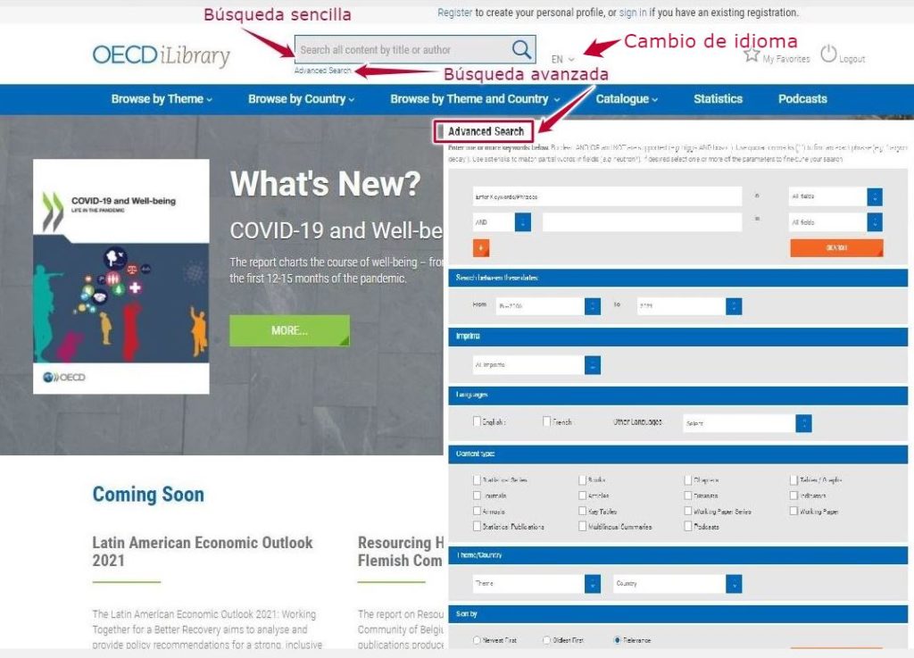Check the Working Paper Series checkbox
Viewport: 914px width, 658px height.
(688, 511)
